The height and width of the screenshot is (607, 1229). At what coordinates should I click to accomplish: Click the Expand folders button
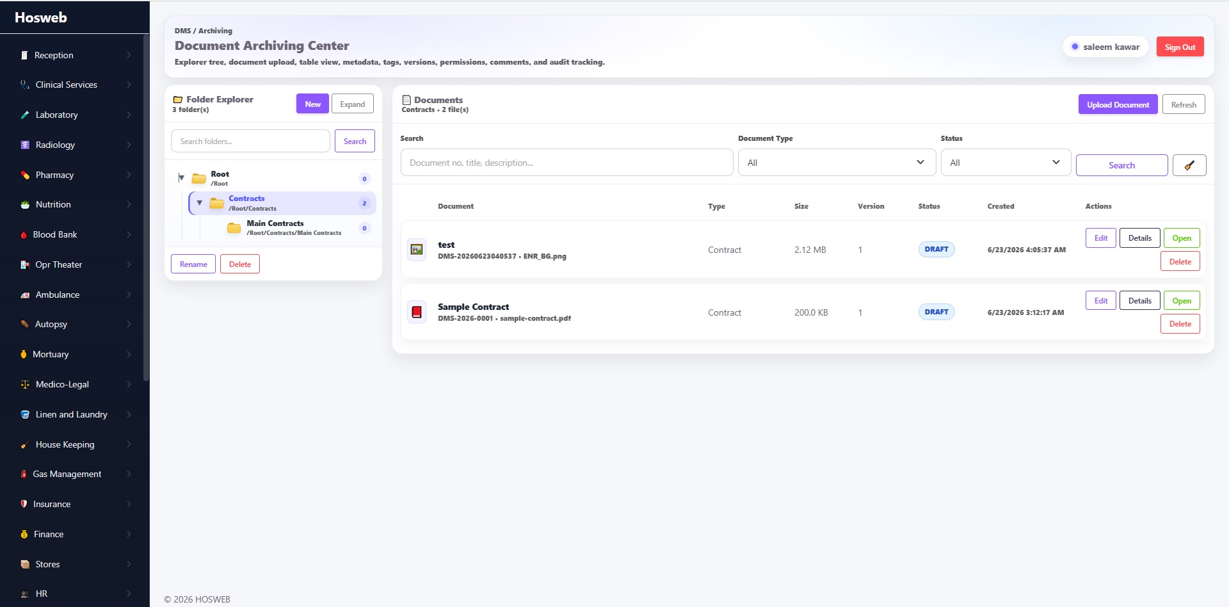(353, 104)
